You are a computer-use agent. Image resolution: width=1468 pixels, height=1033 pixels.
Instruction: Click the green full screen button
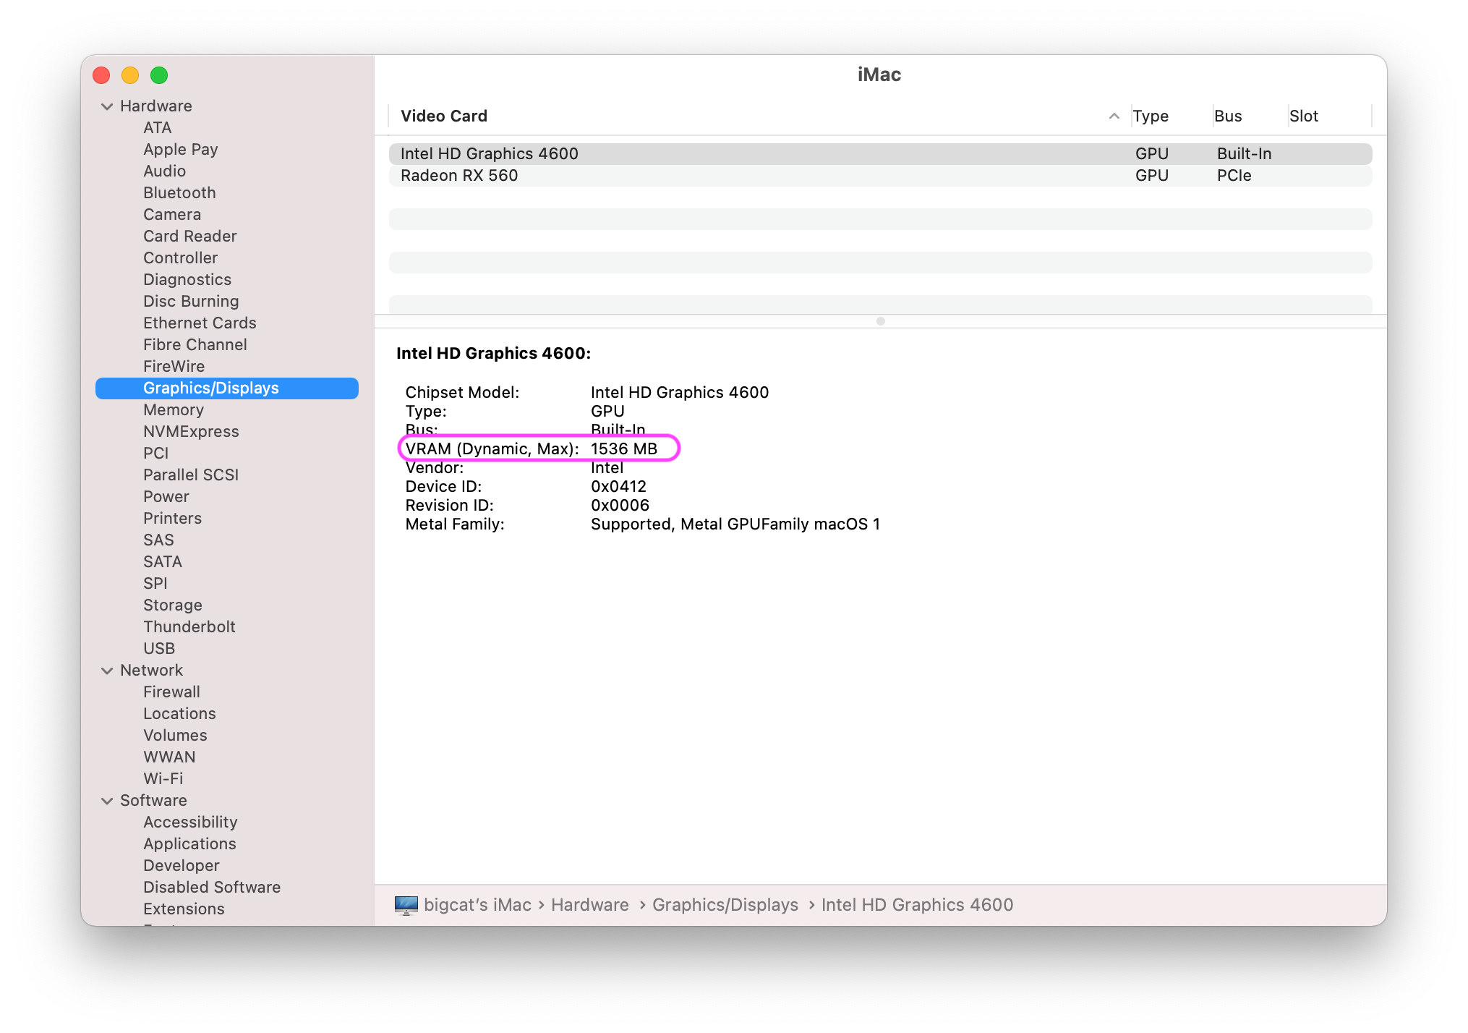[x=159, y=75]
